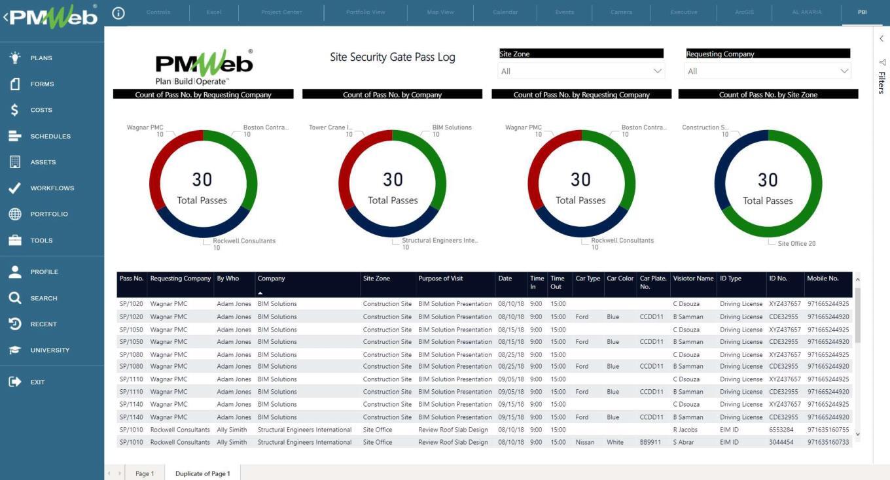Sort by the Mobile No. column header

823,279
